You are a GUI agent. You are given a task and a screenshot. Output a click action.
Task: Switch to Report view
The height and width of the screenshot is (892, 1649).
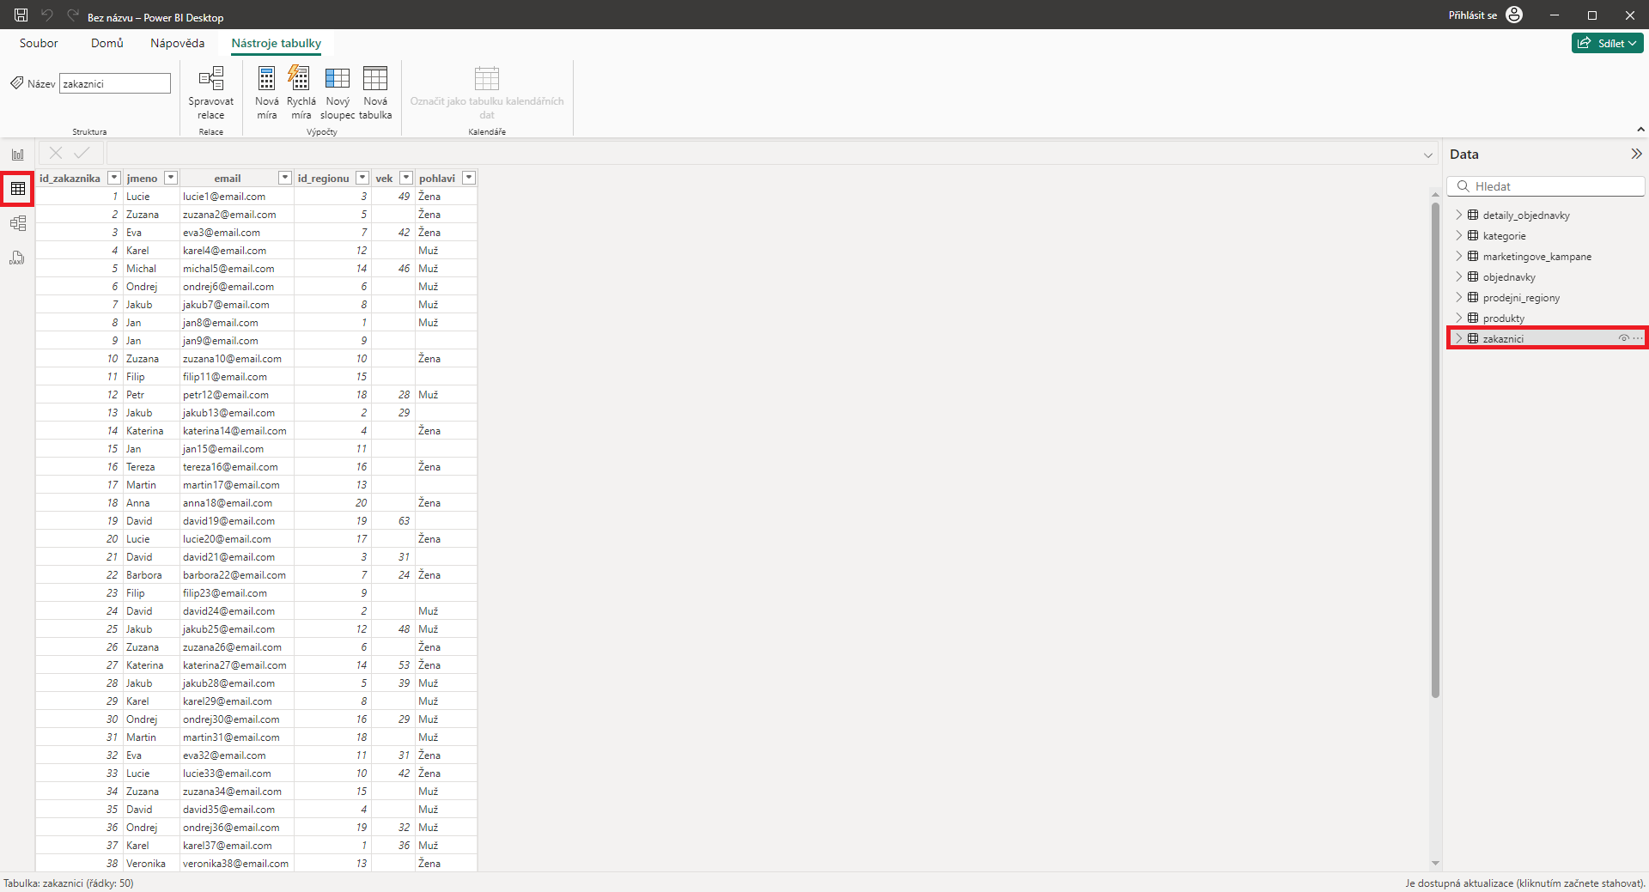17,155
